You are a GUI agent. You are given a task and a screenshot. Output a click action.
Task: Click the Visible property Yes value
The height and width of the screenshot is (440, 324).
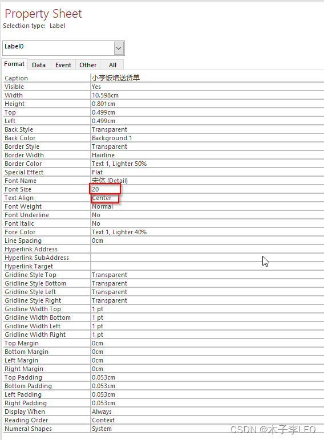click(x=207, y=87)
